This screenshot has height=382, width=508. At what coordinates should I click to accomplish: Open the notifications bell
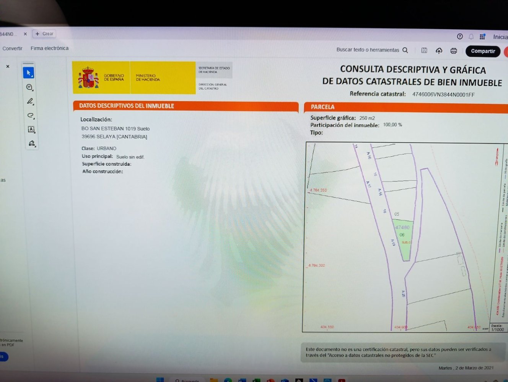[471, 37]
